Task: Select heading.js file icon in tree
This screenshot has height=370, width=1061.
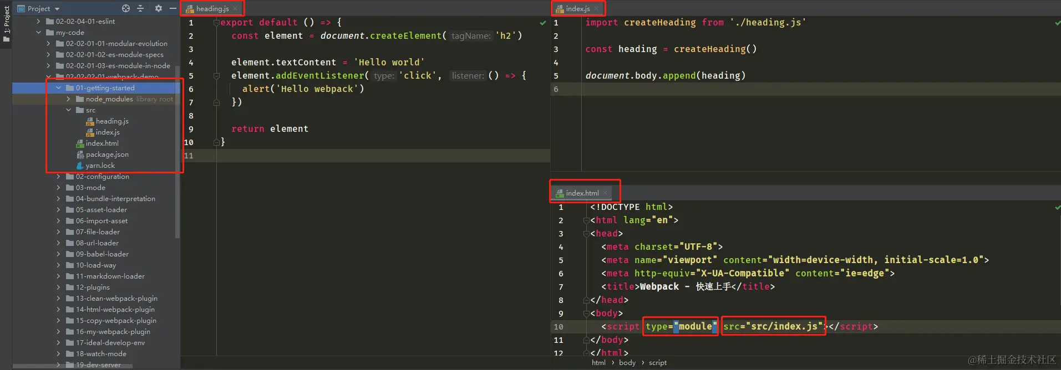Action: [90, 121]
